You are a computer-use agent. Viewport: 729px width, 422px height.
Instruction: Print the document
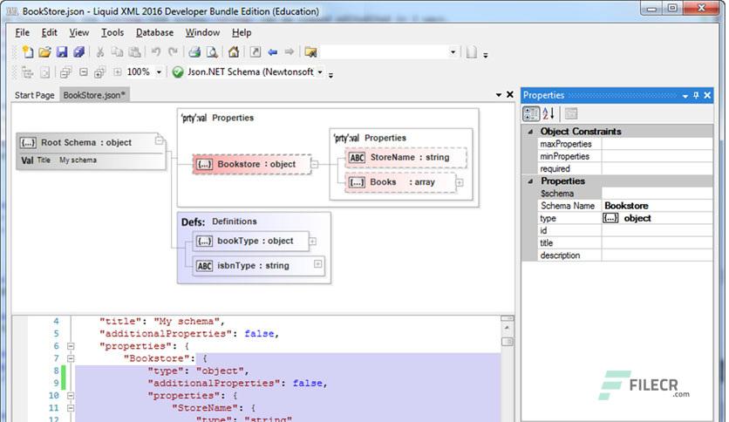tap(194, 52)
